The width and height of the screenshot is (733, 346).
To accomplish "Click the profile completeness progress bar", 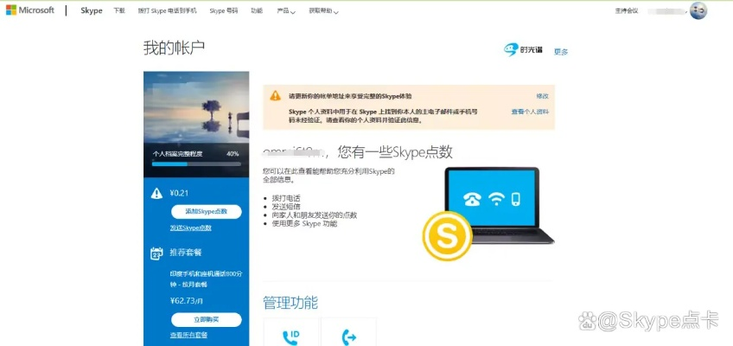I will 196,163.
